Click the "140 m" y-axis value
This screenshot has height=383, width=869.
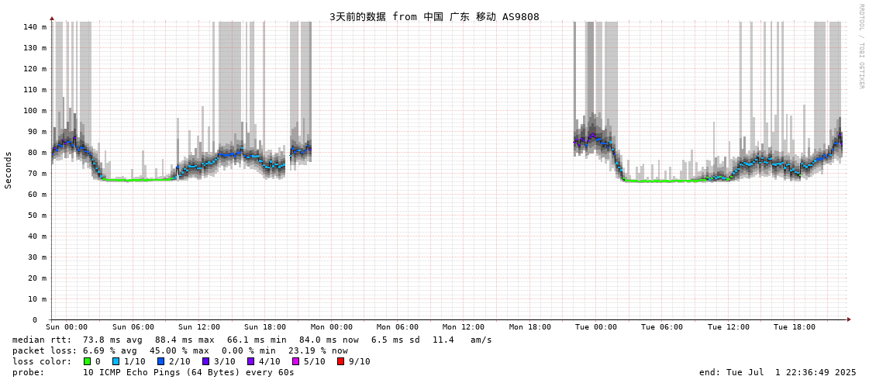36,26
